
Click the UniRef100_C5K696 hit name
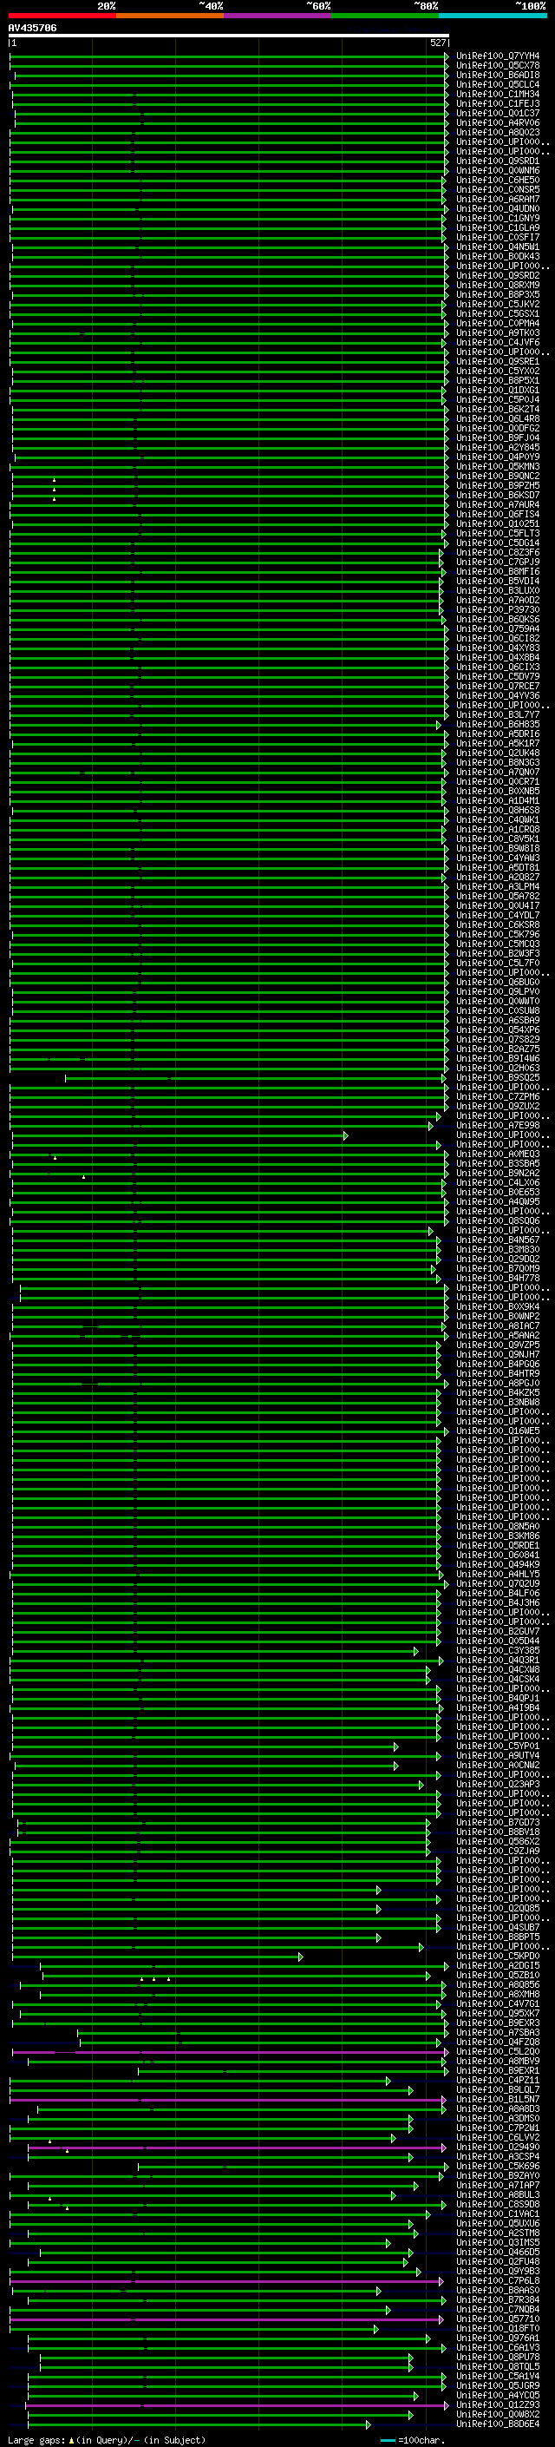pos(498,2166)
